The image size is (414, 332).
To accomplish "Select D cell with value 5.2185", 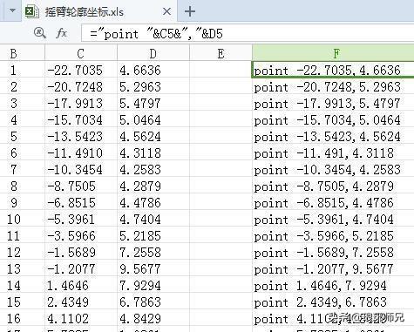I will (x=153, y=235).
